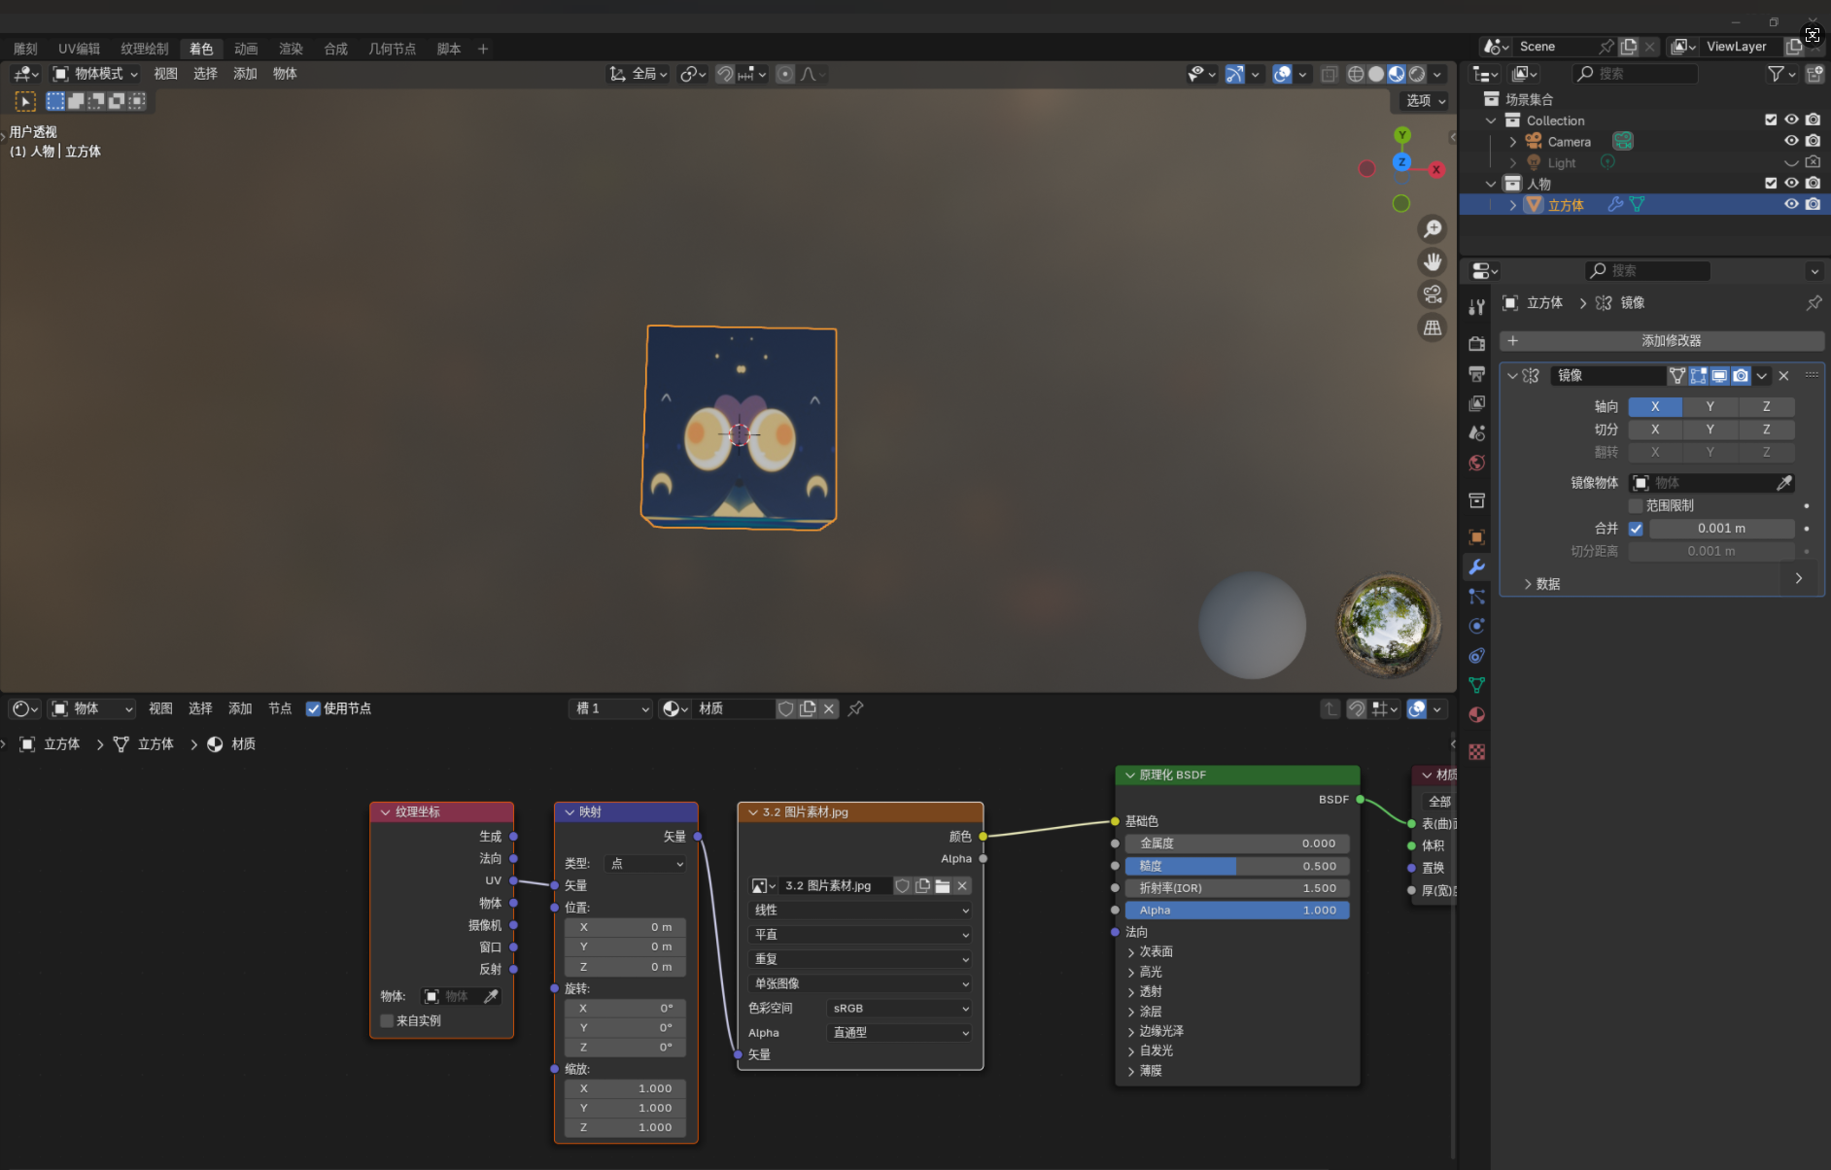
Task: Select solid viewport shading mode
Action: point(1376,74)
